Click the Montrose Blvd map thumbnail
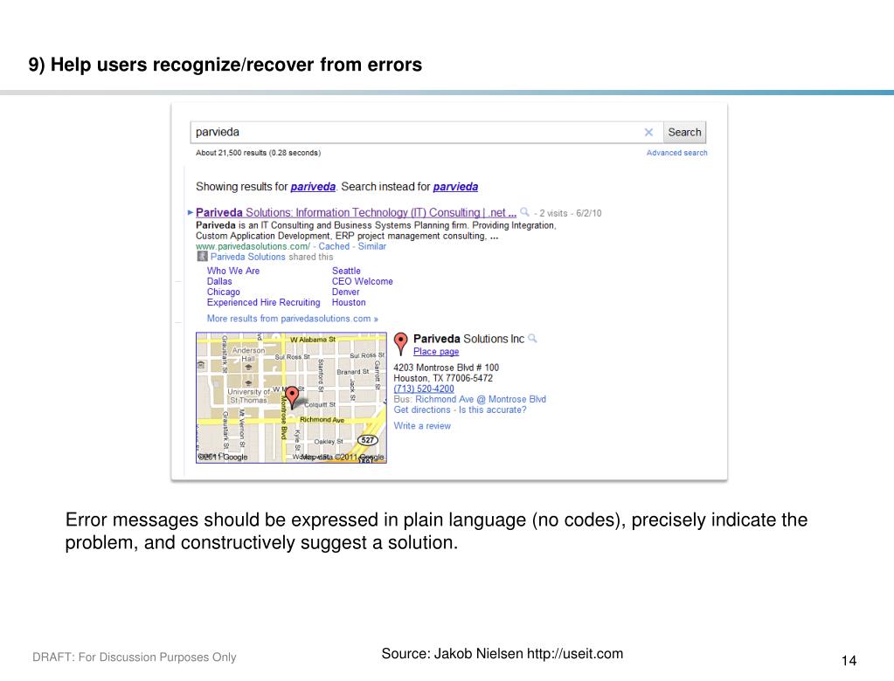The width and height of the screenshot is (894, 681). 291,397
